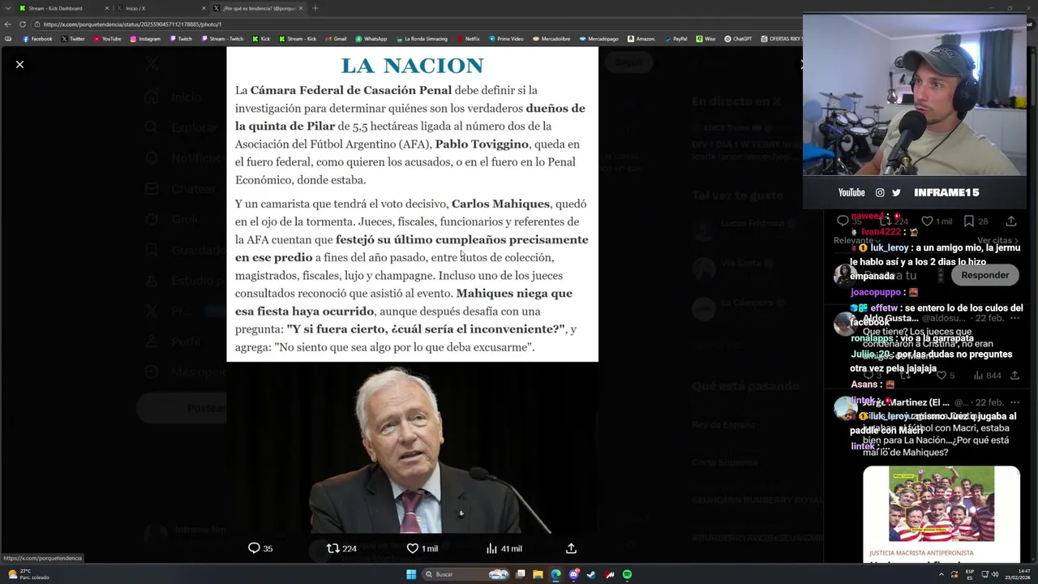The width and height of the screenshot is (1038, 584).
Task: Open La Ronda Simracing bookmark
Action: click(421, 39)
